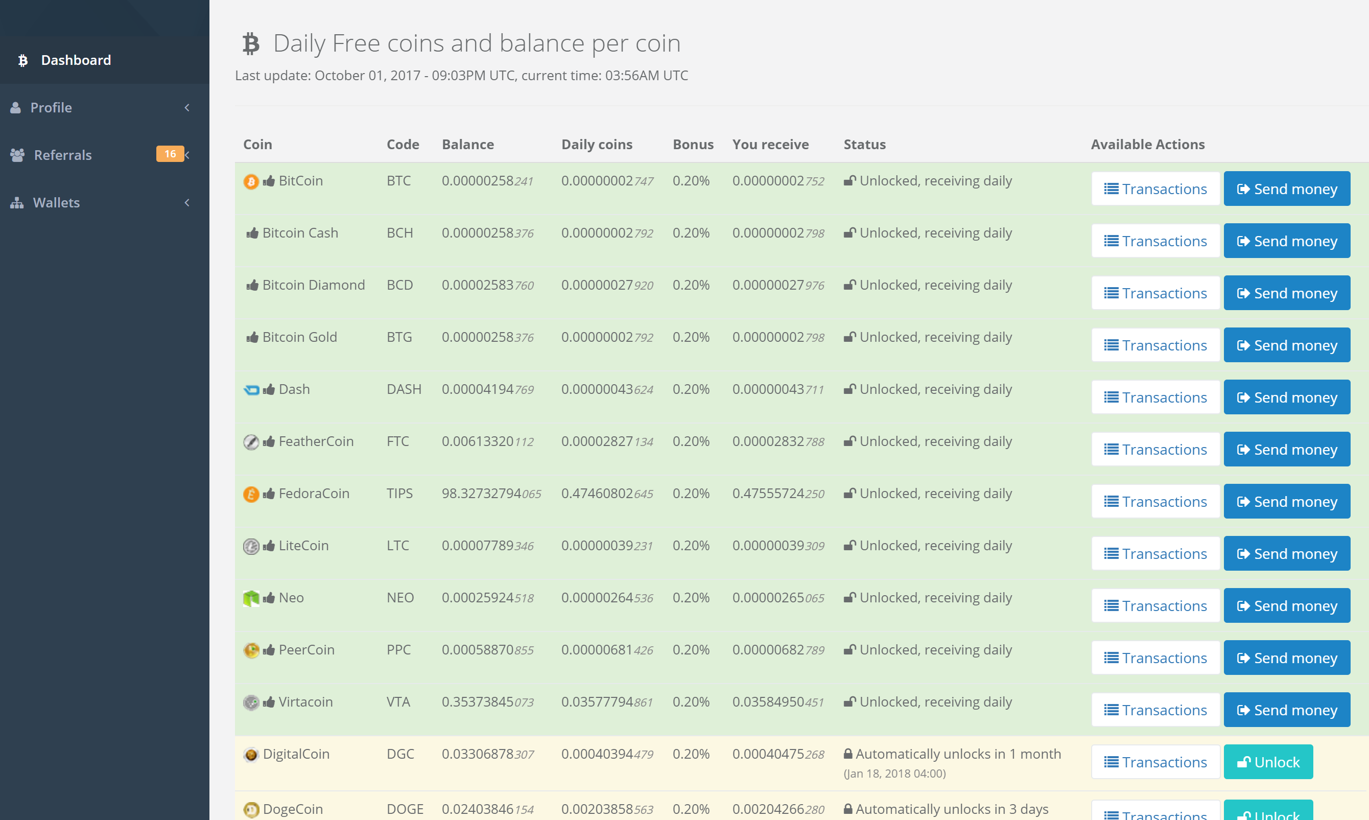Click the DogeCoin automatically unlocks status text
Viewport: 1369px width, 820px height.
(x=952, y=809)
